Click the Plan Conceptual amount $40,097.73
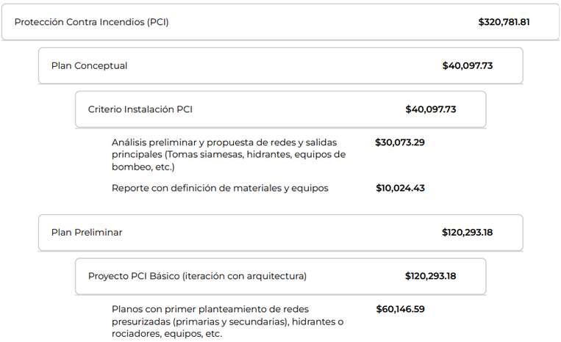The image size is (561, 342). pos(468,66)
